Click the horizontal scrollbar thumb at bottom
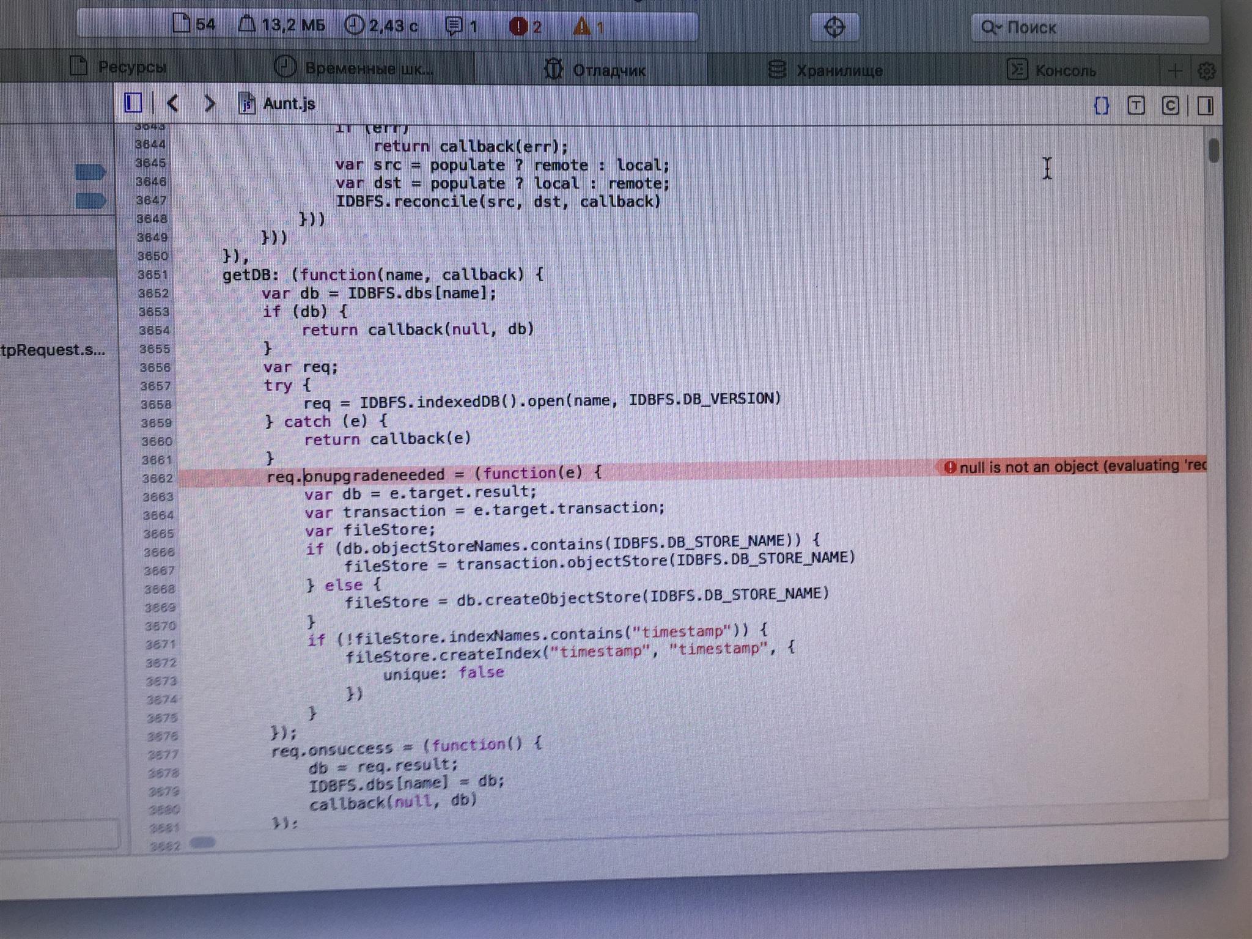1252x939 pixels. point(203,843)
